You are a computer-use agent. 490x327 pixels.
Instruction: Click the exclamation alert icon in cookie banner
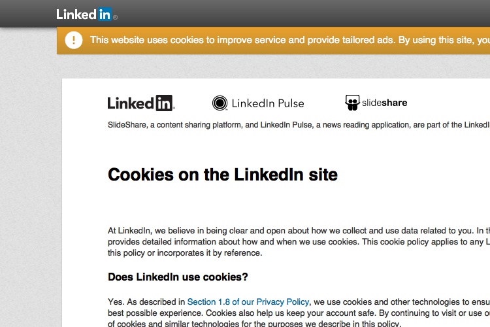coord(74,40)
